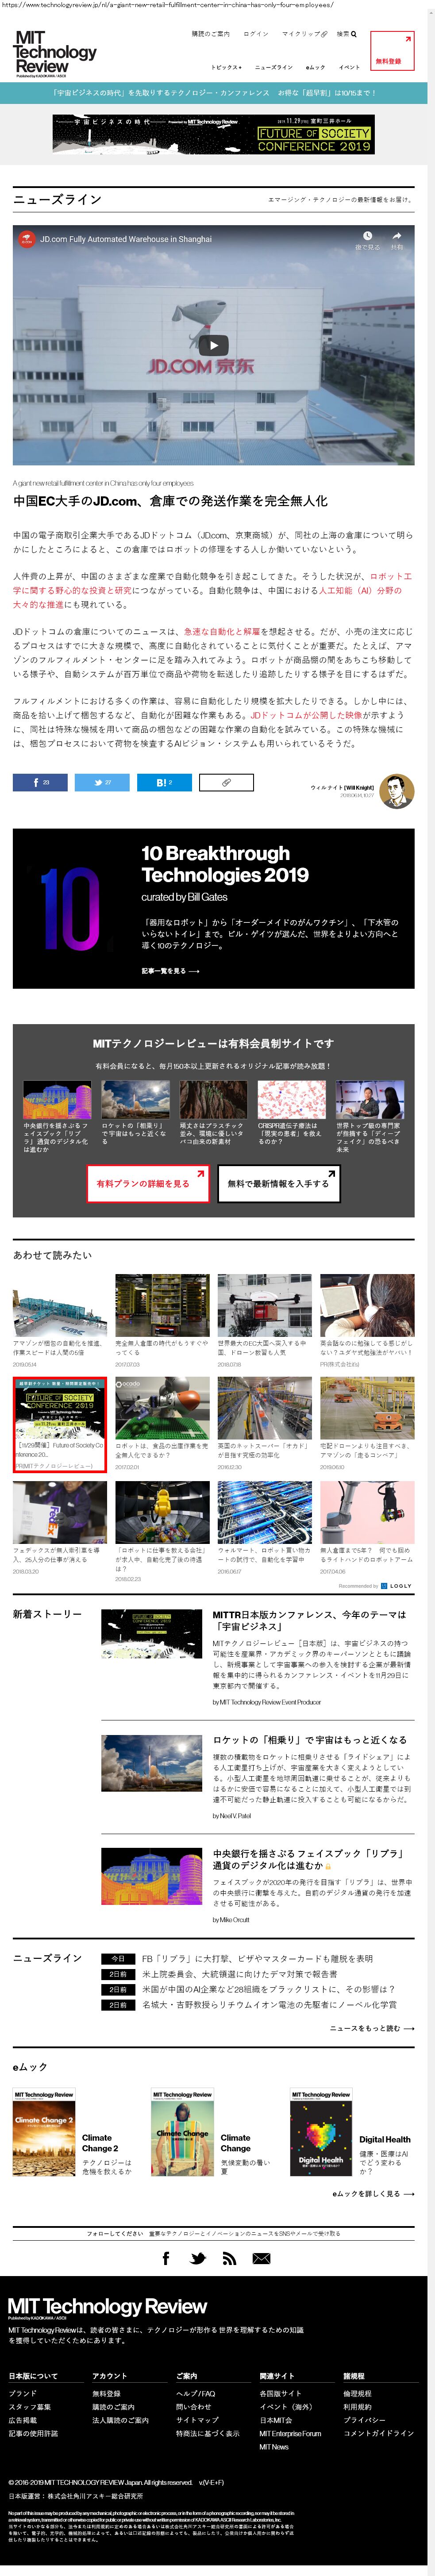
Task: Click the big 10 graphic image
Action: [x=70, y=908]
